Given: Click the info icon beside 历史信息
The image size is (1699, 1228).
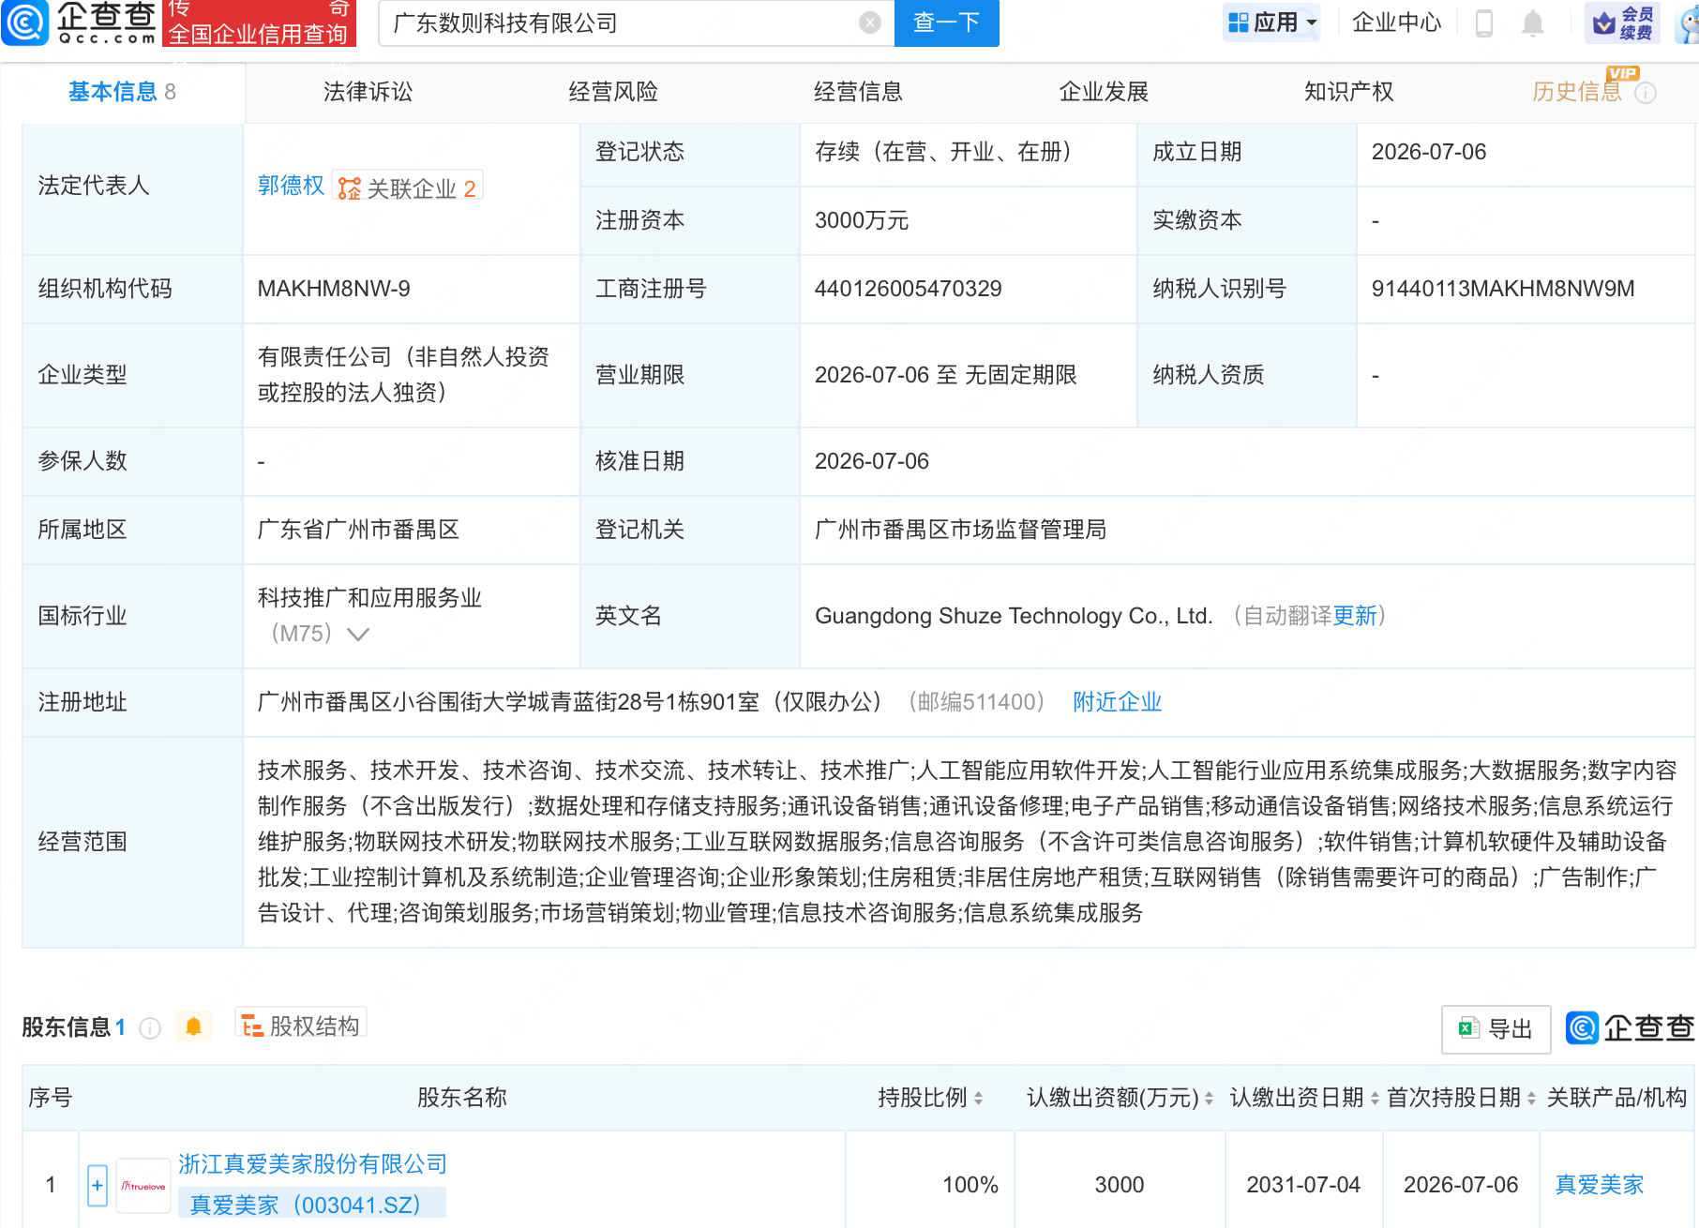Looking at the screenshot, I should tap(1646, 93).
